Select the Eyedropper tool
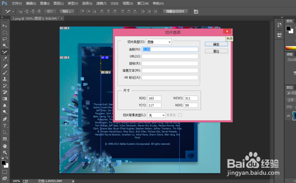The image size is (296, 183). pos(5,59)
